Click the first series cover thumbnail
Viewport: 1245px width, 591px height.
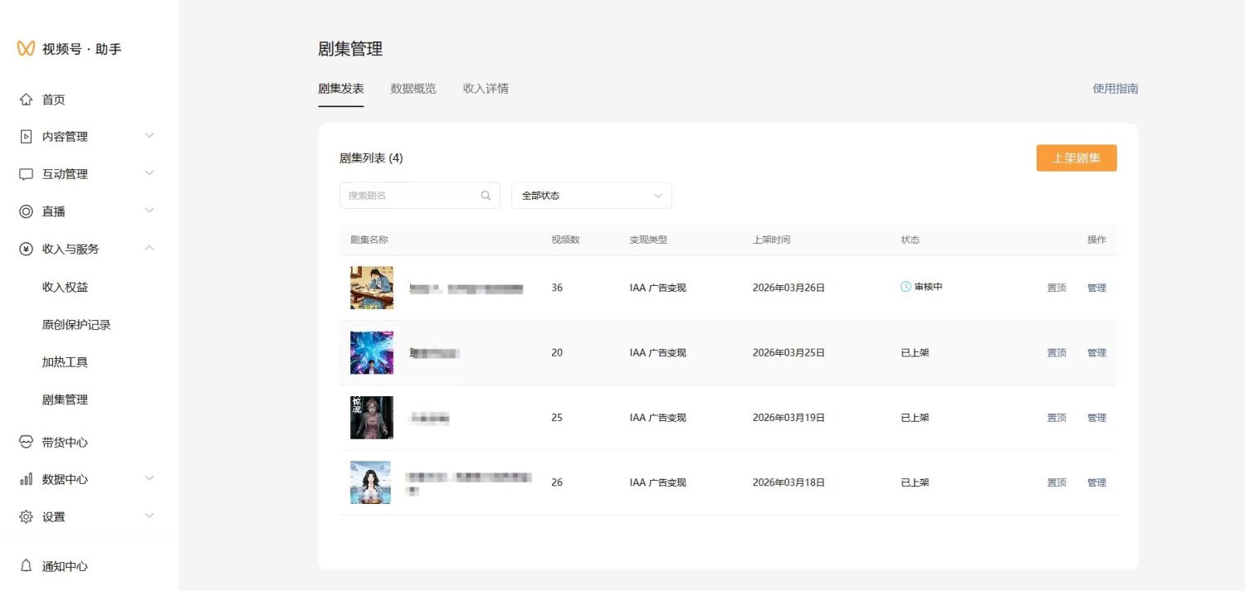(x=371, y=288)
